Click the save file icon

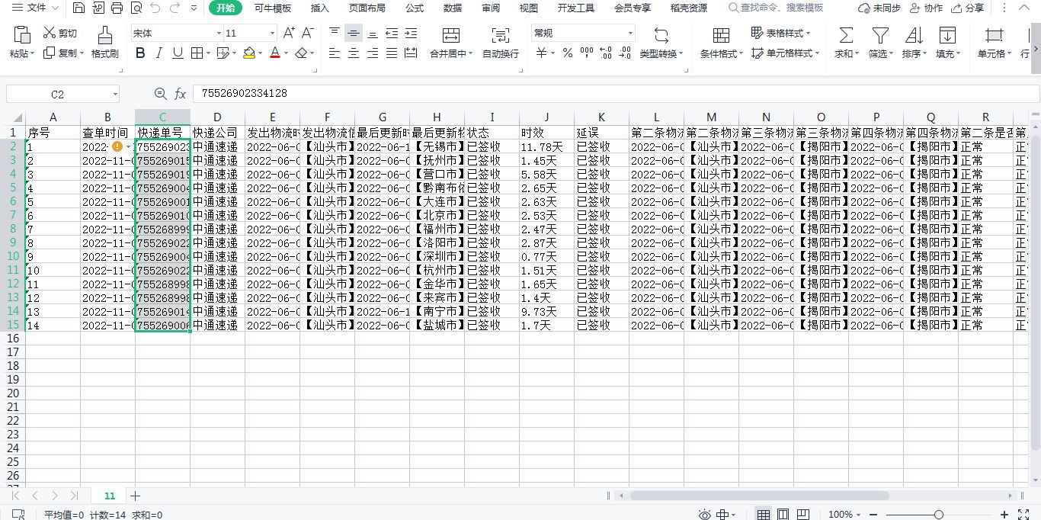[78, 8]
